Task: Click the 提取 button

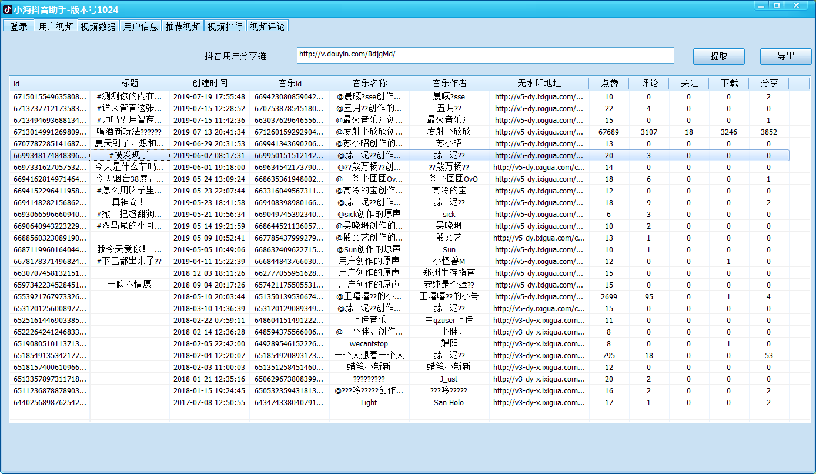Action: point(719,56)
